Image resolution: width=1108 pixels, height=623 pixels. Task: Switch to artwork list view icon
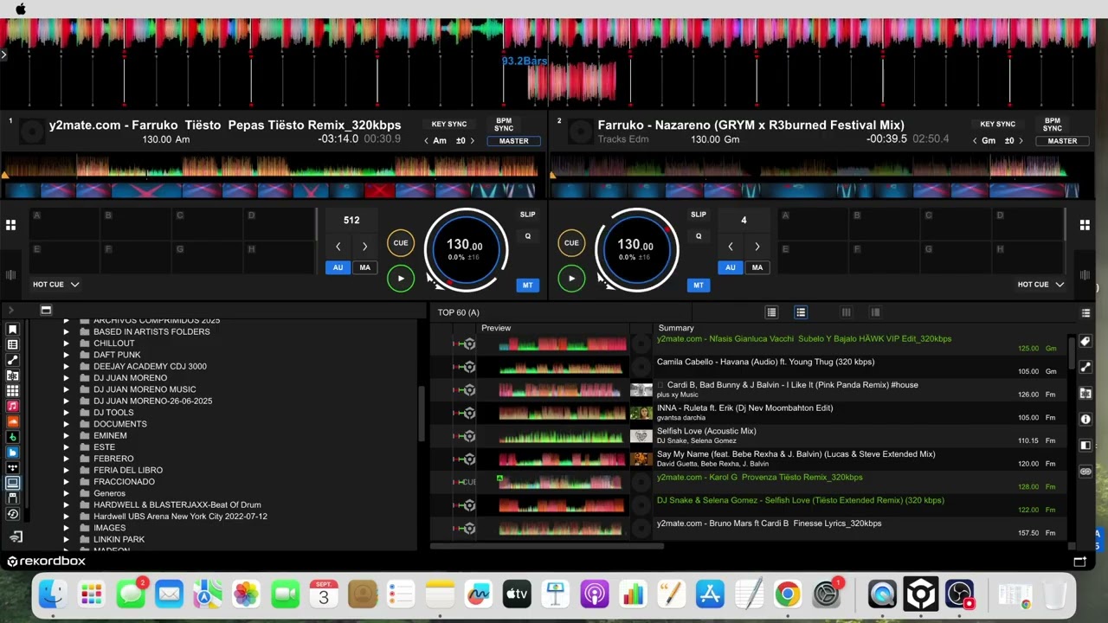(x=771, y=312)
